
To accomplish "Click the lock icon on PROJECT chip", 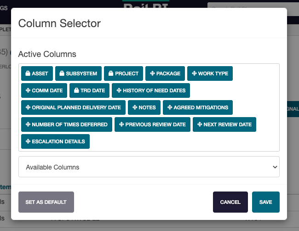I will pyautogui.click(x=111, y=73).
